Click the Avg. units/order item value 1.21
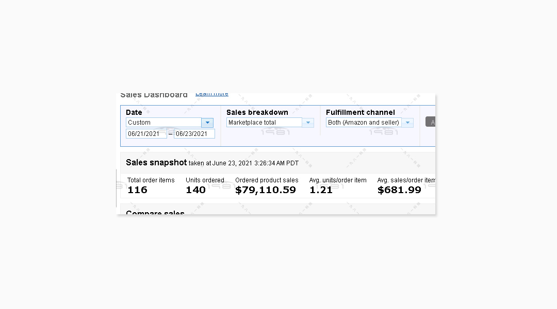Screen dimensions: 557x309 pyautogui.click(x=321, y=190)
